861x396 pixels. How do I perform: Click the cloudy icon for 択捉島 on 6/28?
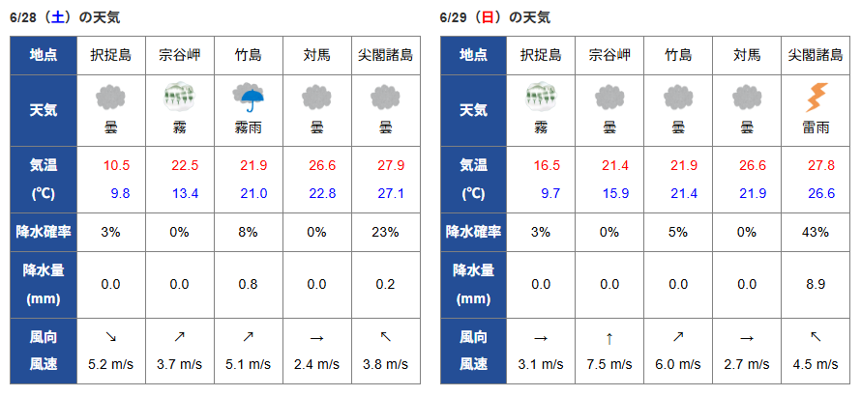coord(111,98)
